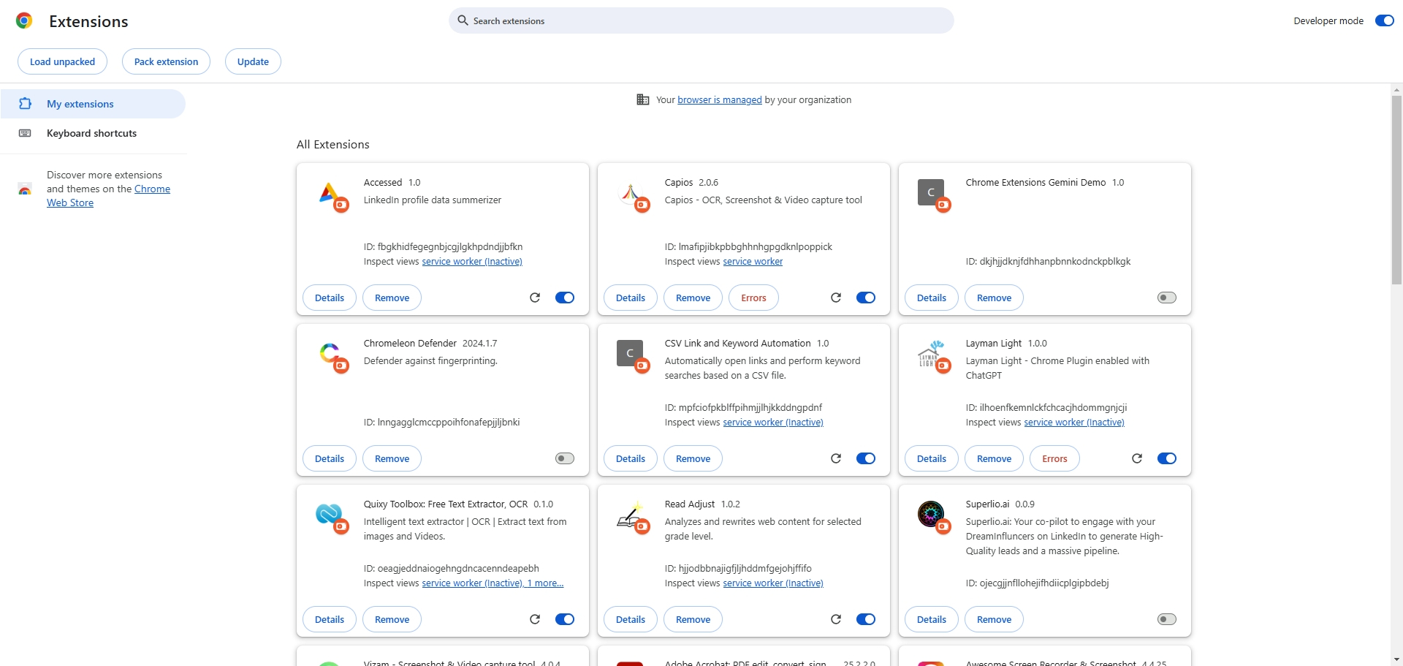Viewport: 1403px width, 666px height.
Task: Remove the Chrome Extensions Gemini Demo extension
Action: click(x=994, y=298)
